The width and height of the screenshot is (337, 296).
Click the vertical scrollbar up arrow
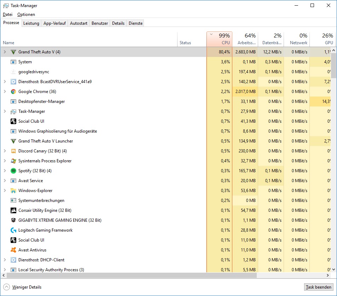click(333, 50)
